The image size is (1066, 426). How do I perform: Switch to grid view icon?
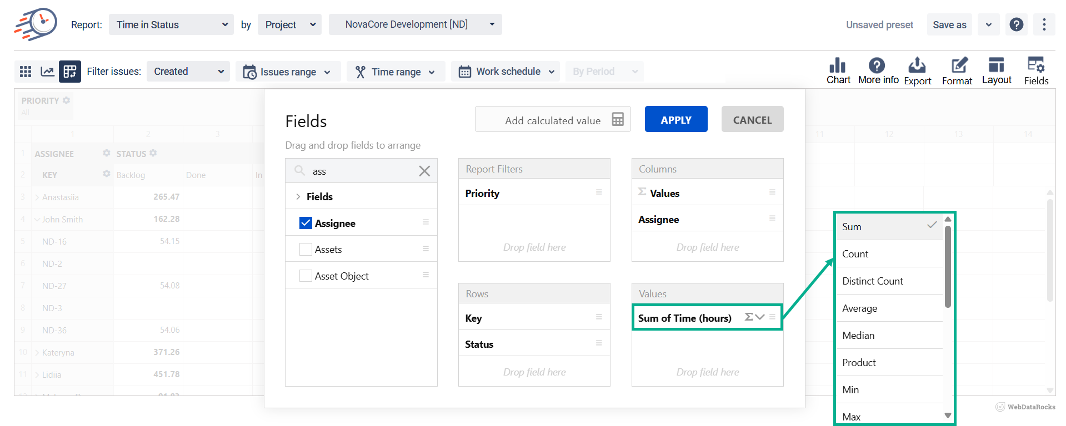coord(26,72)
